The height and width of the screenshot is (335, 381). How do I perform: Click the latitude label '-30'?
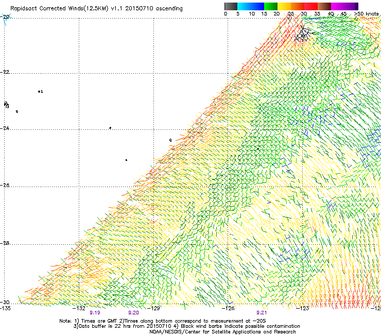pyautogui.click(x=5, y=302)
